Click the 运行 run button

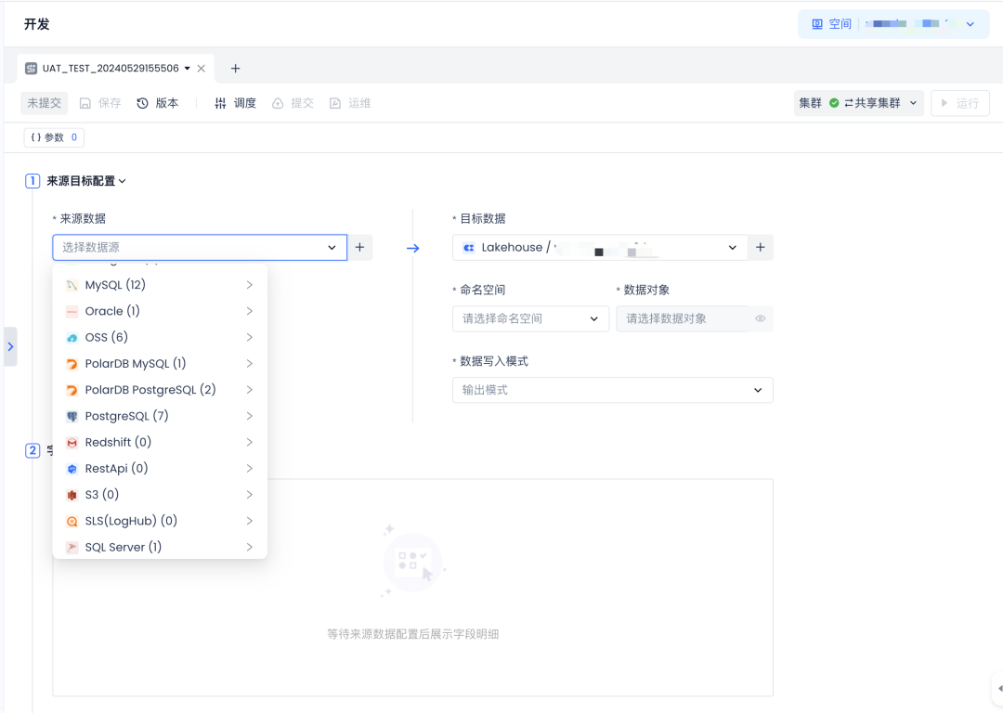960,103
